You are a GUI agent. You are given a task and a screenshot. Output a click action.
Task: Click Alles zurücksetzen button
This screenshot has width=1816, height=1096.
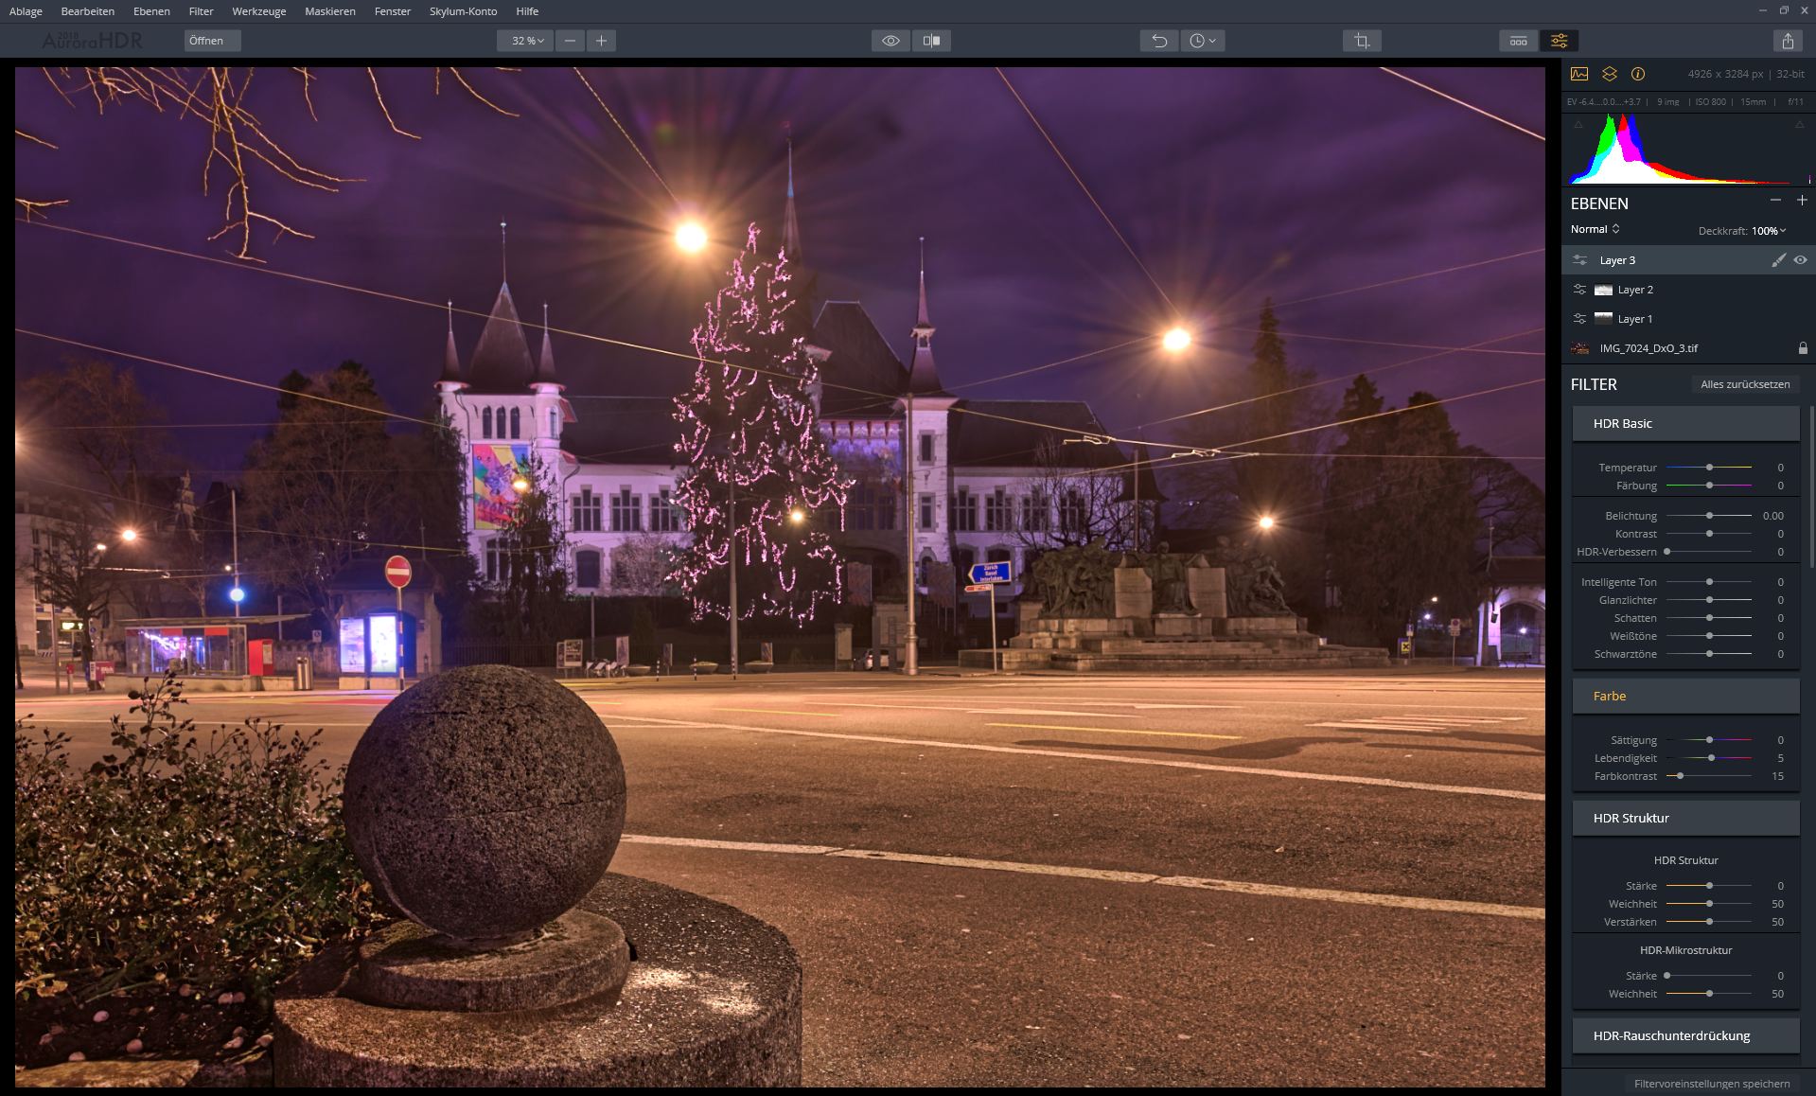(1745, 384)
